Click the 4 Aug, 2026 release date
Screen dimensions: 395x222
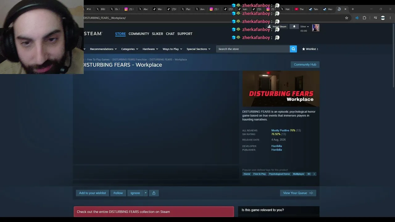point(278,140)
